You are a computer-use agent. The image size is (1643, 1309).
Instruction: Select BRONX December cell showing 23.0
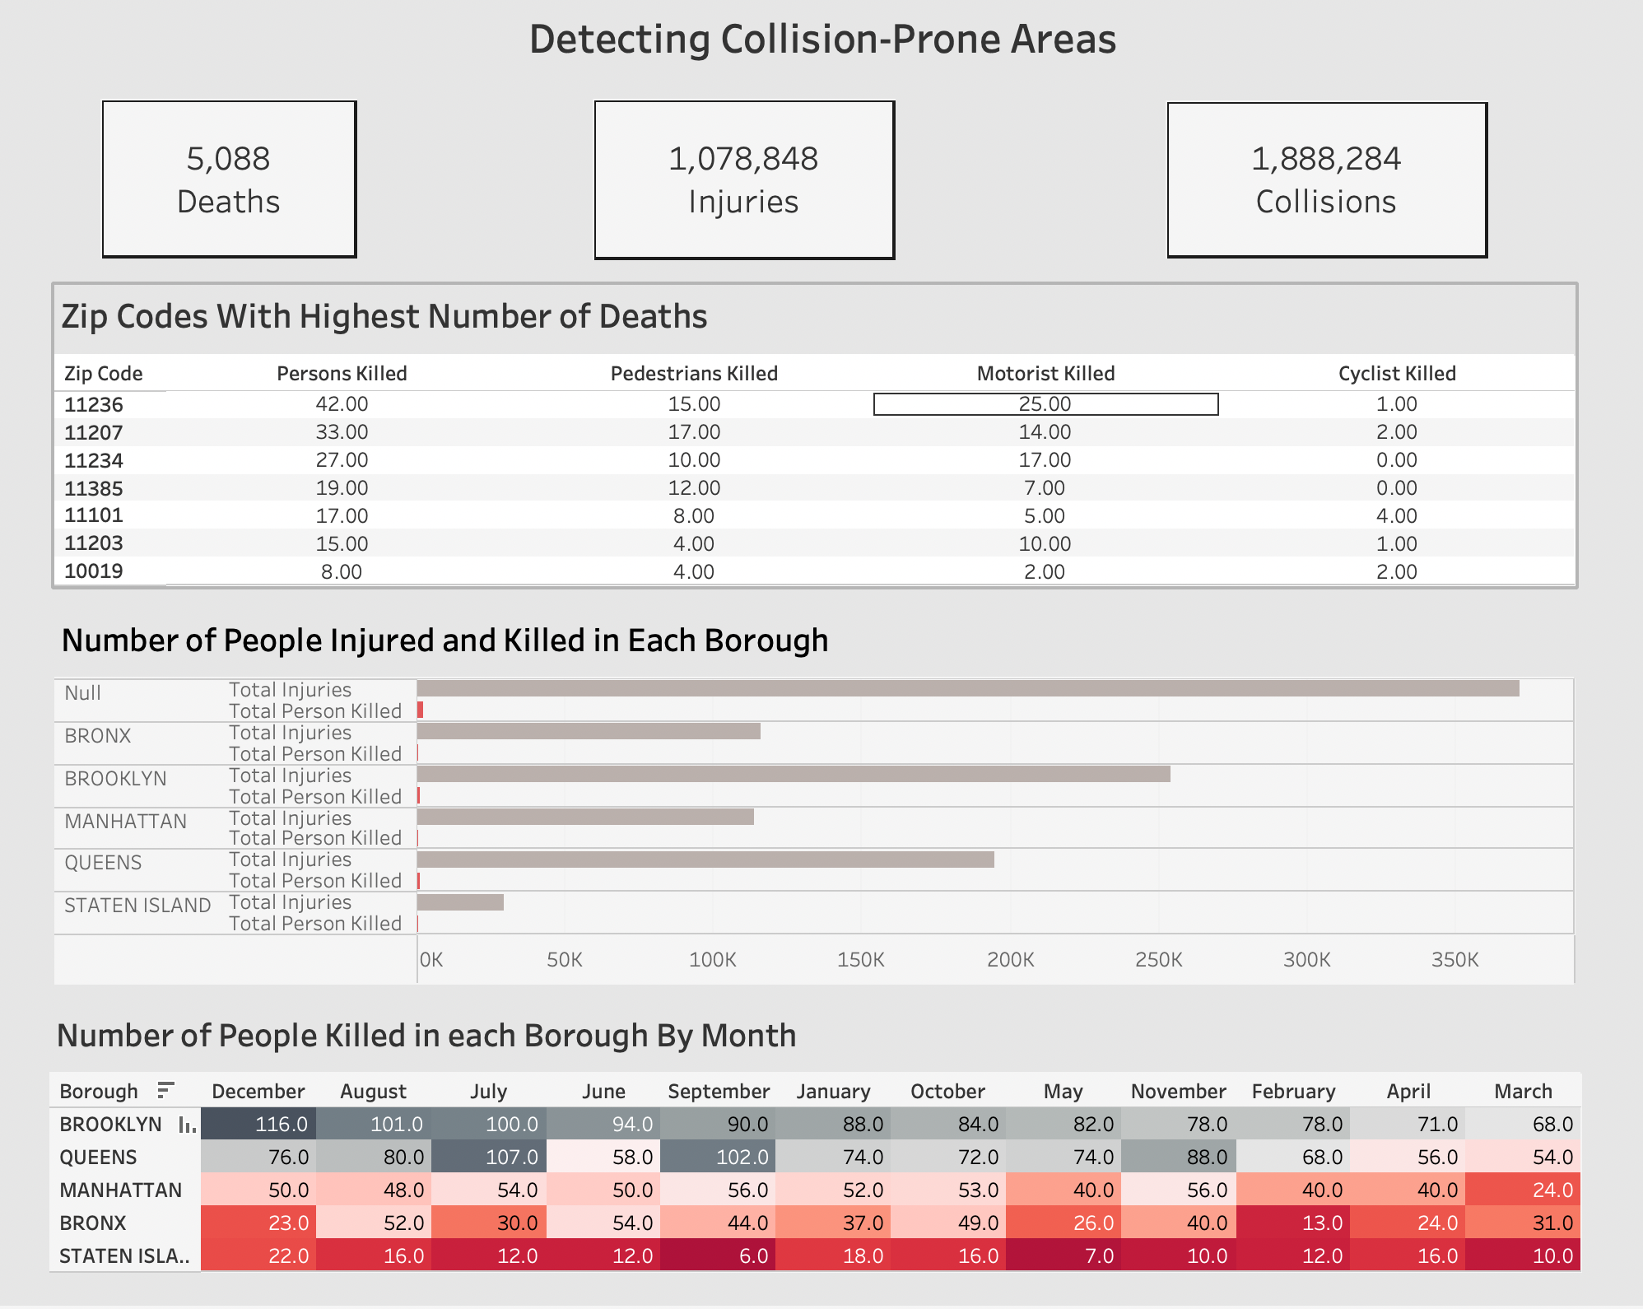coord(258,1223)
